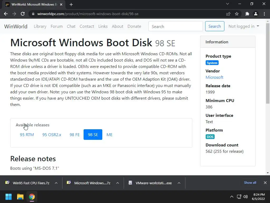The width and height of the screenshot is (270, 203).
Task: Click the System product type badge
Action: tap(212, 63)
